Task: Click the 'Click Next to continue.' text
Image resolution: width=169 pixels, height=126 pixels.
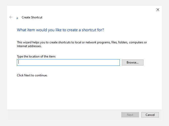Action: pyautogui.click(x=32, y=75)
